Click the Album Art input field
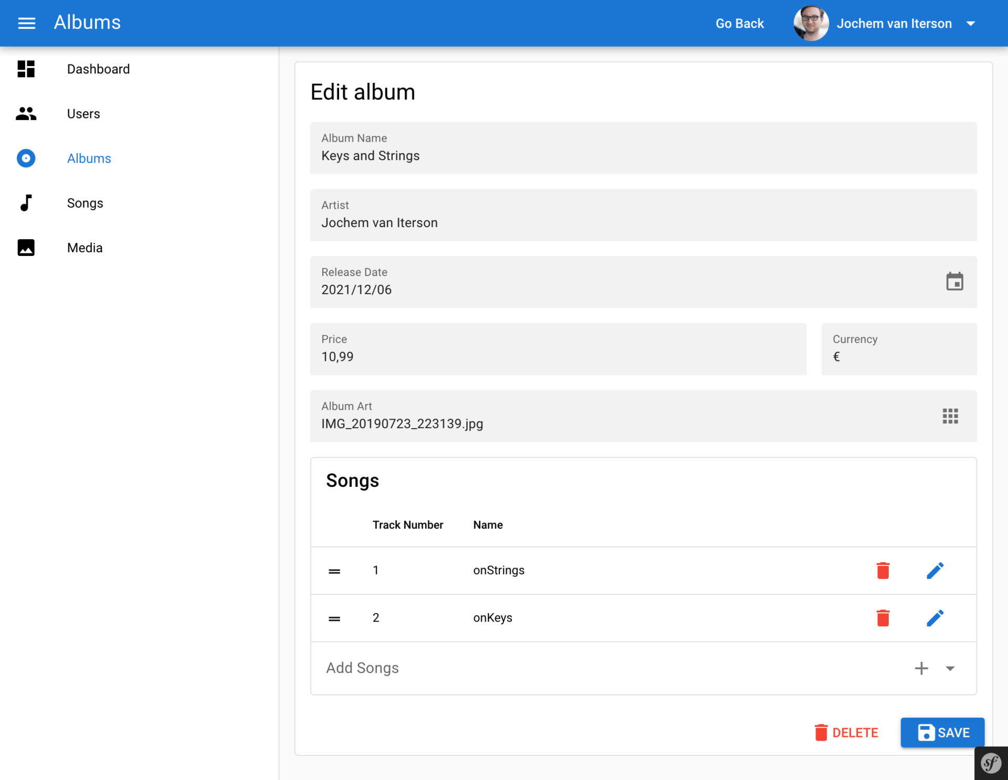 tap(643, 416)
